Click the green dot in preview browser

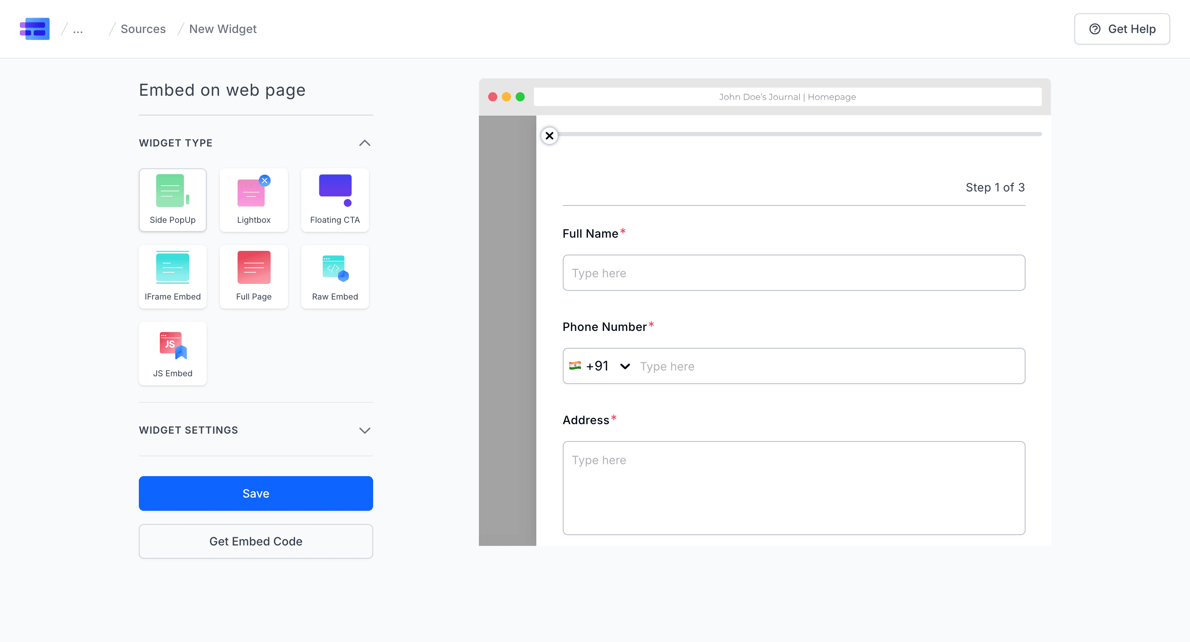coord(520,97)
